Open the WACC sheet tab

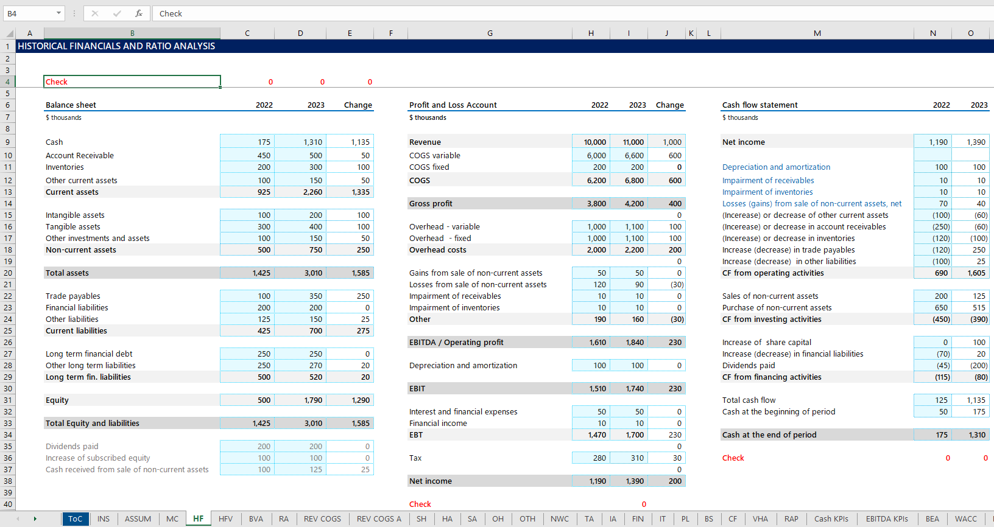pyautogui.click(x=965, y=518)
